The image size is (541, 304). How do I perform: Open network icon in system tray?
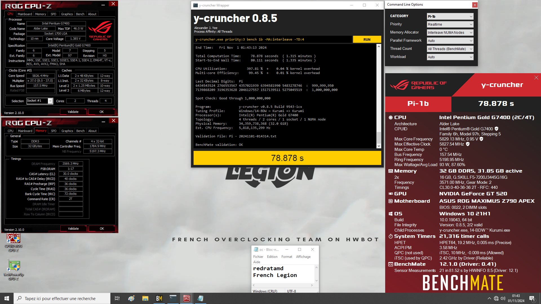(496, 298)
